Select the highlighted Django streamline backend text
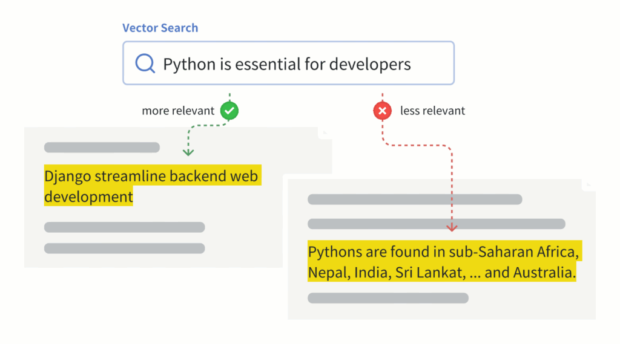 pos(153,186)
